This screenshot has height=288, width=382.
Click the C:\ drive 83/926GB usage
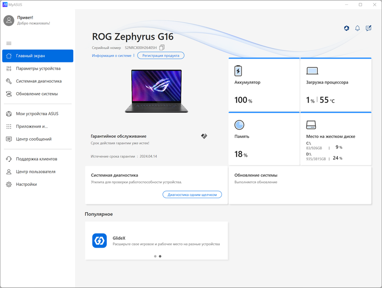click(314, 148)
